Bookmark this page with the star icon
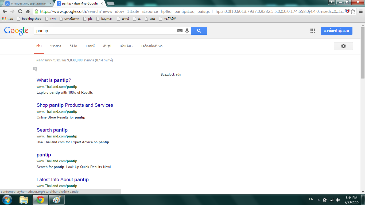This screenshot has width=365, height=205. (353, 11)
